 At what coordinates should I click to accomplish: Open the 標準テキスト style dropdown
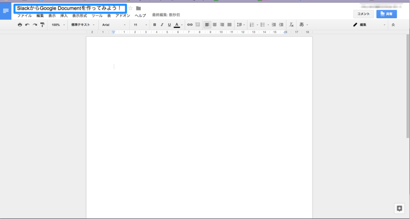coord(83,25)
